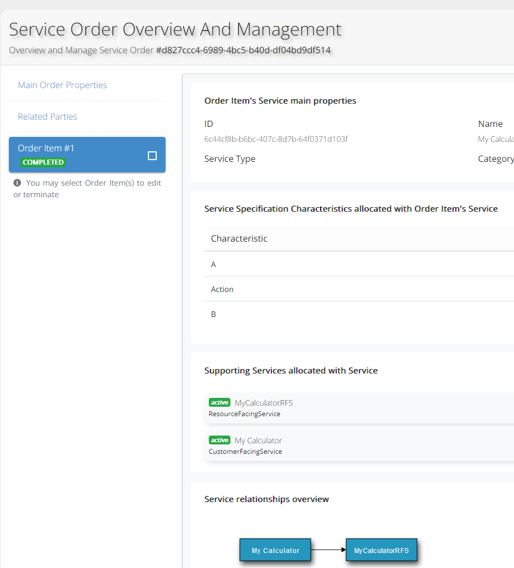Image resolution: width=514 pixels, height=568 pixels.
Task: Click the info icon below Order Item #1
Action: click(x=17, y=183)
